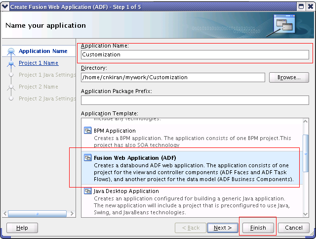Proceed with the Next button
The height and width of the screenshot is (239, 316).
click(x=223, y=228)
